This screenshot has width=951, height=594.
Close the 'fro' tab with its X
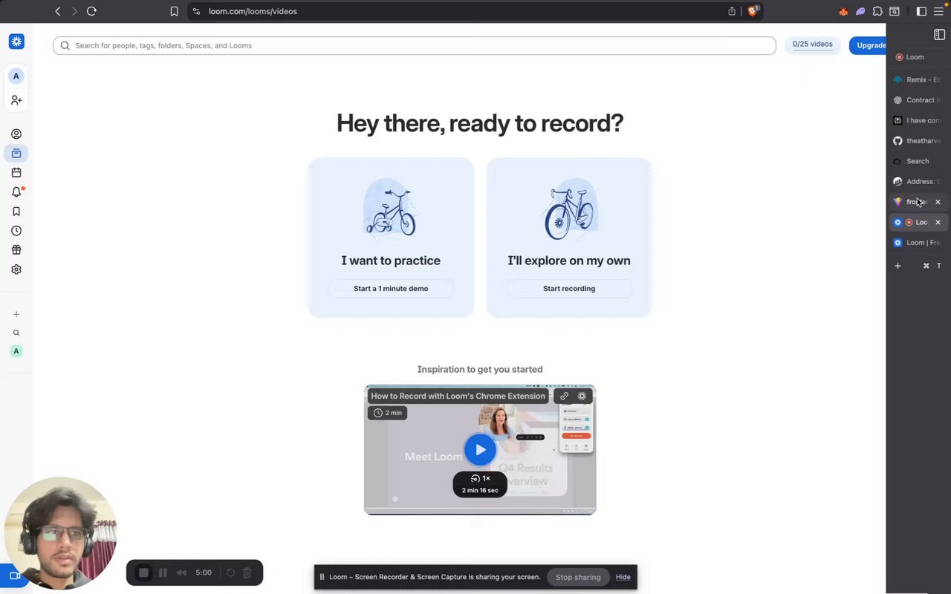938,202
